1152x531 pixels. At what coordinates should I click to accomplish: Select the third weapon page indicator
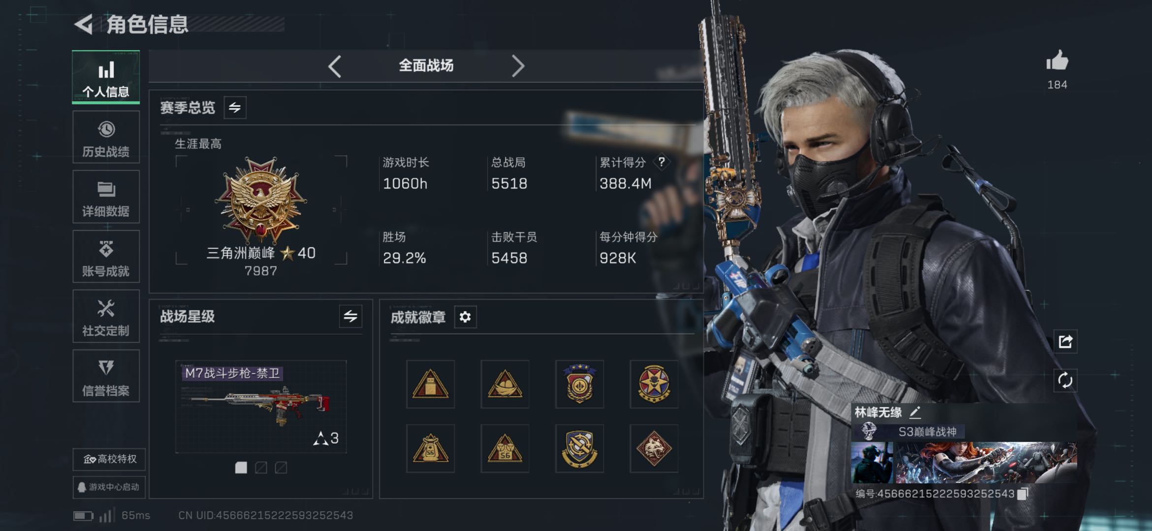[281, 468]
